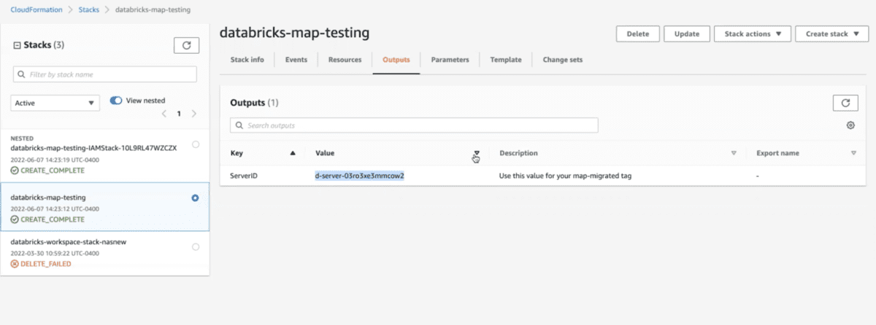876x325 pixels.
Task: Refresh the Stacks list
Action: 186,45
